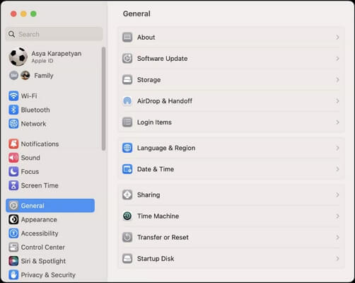The height and width of the screenshot is (283, 355).
Task: Click the Focus moon icon
Action: (13, 172)
